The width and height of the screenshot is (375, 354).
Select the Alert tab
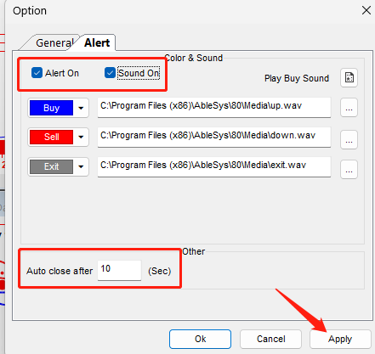tap(97, 42)
